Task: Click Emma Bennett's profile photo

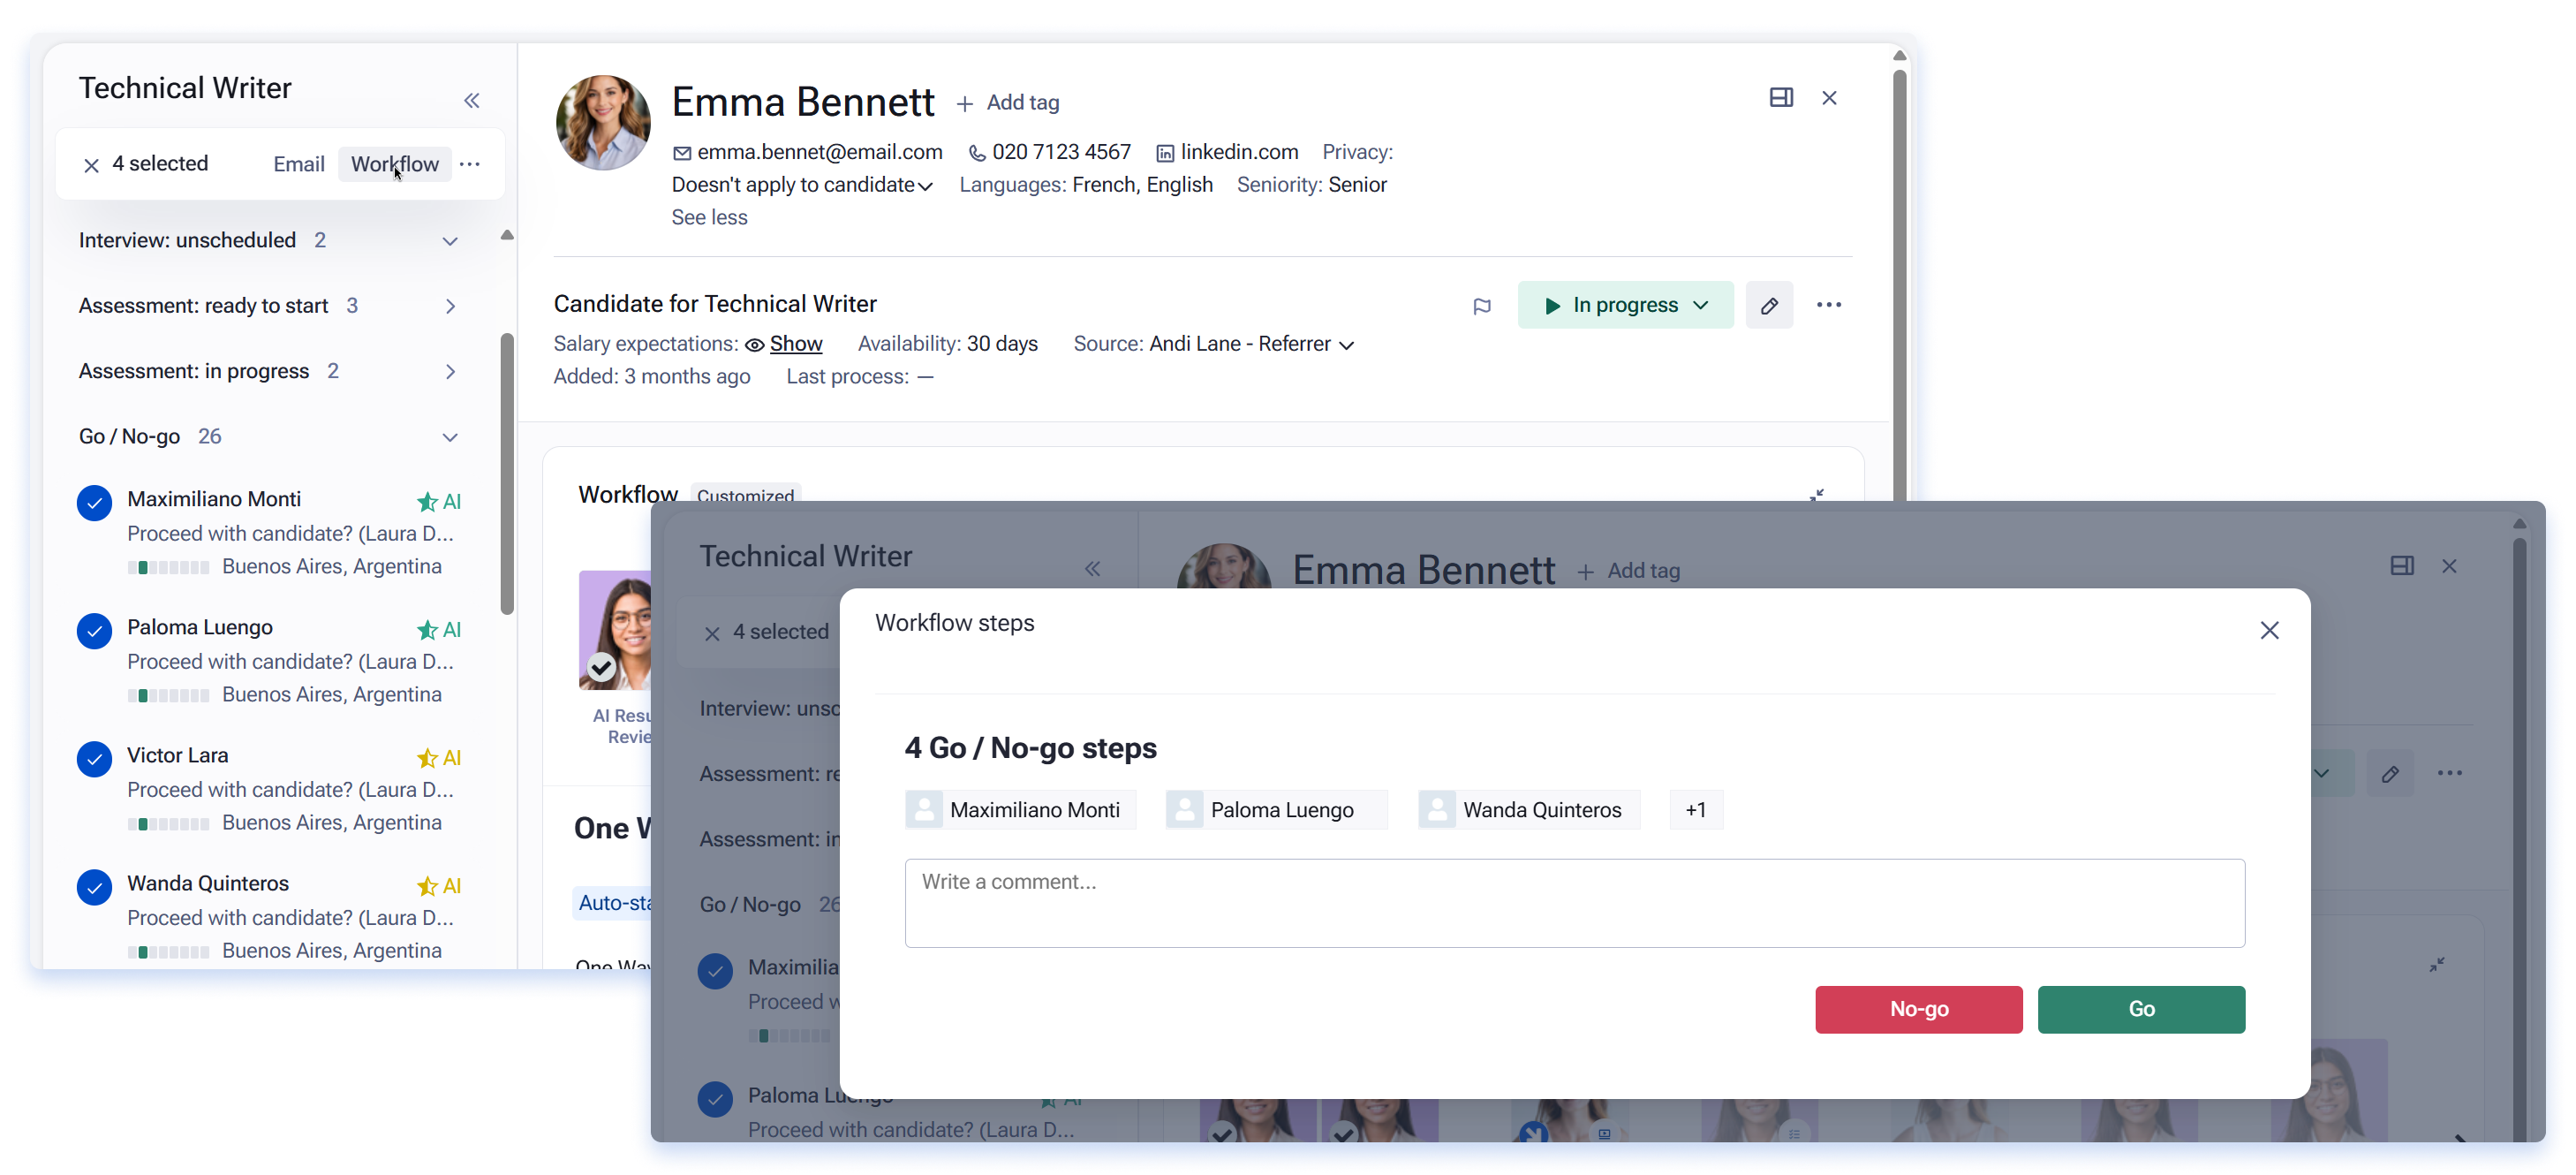Action: [602, 123]
